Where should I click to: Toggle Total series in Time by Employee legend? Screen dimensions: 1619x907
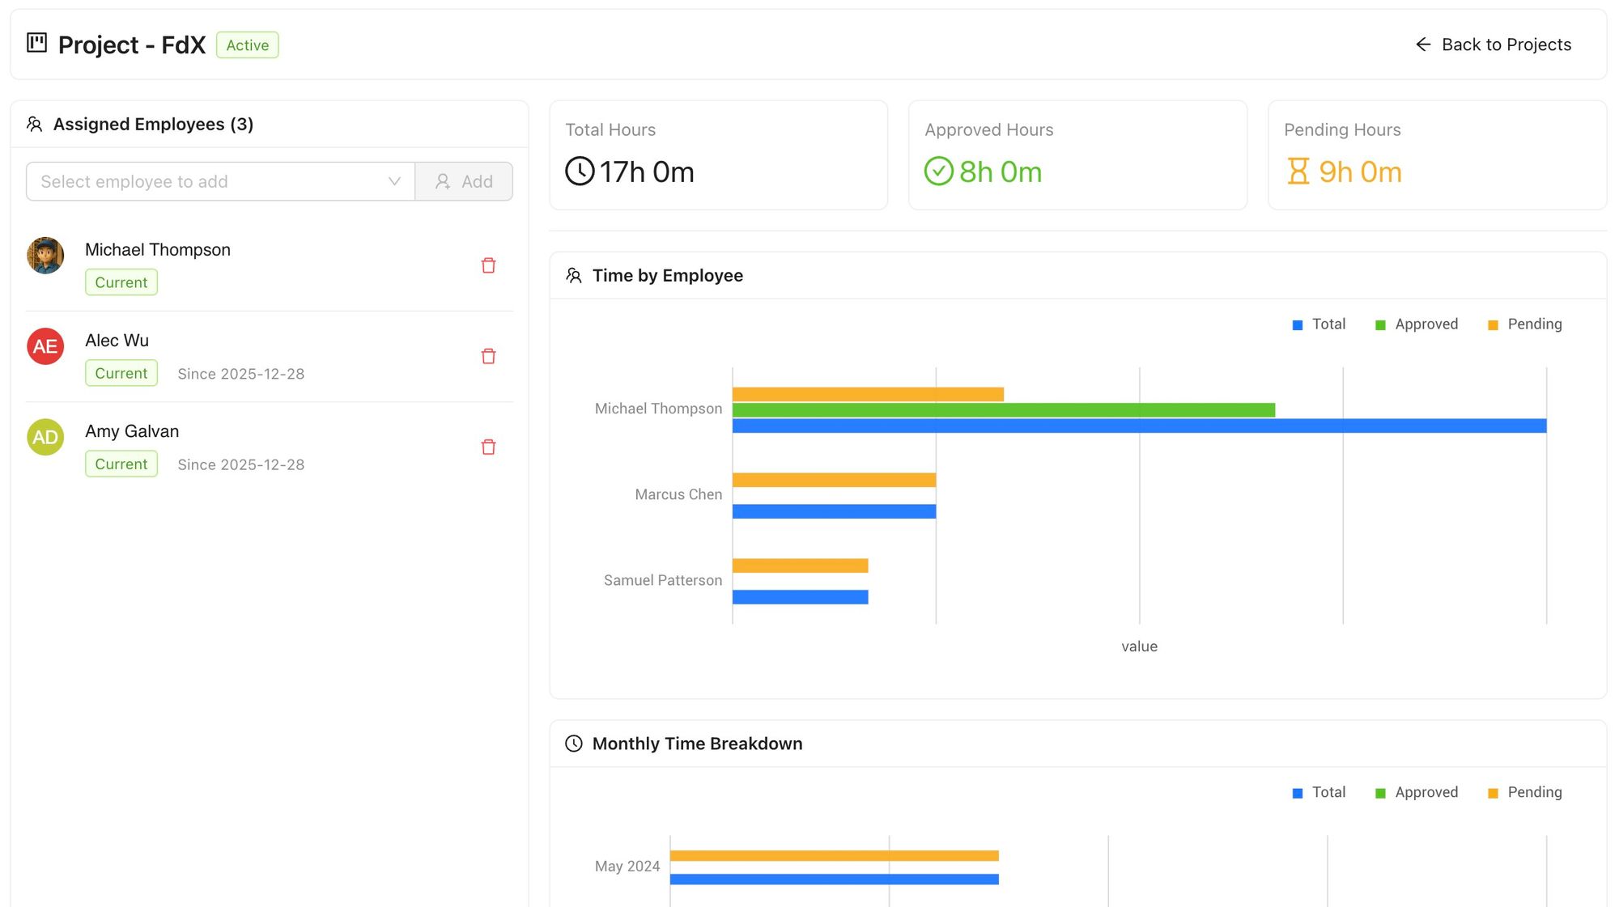coord(1319,324)
